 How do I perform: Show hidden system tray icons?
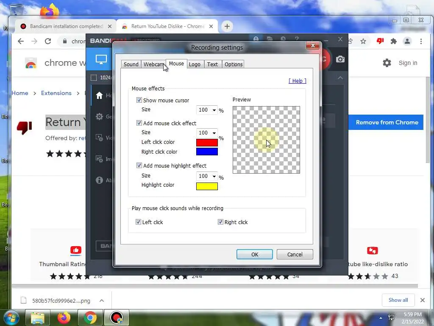tap(381, 318)
